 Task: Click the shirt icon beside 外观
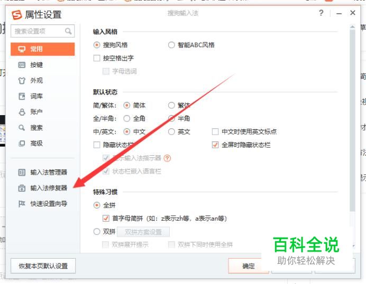tap(22, 81)
